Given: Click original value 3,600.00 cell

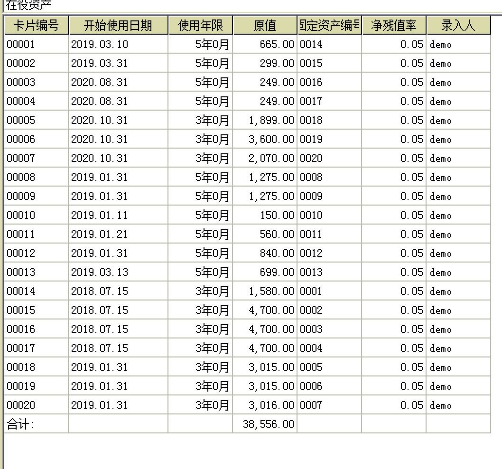Looking at the screenshot, I should tap(265, 139).
